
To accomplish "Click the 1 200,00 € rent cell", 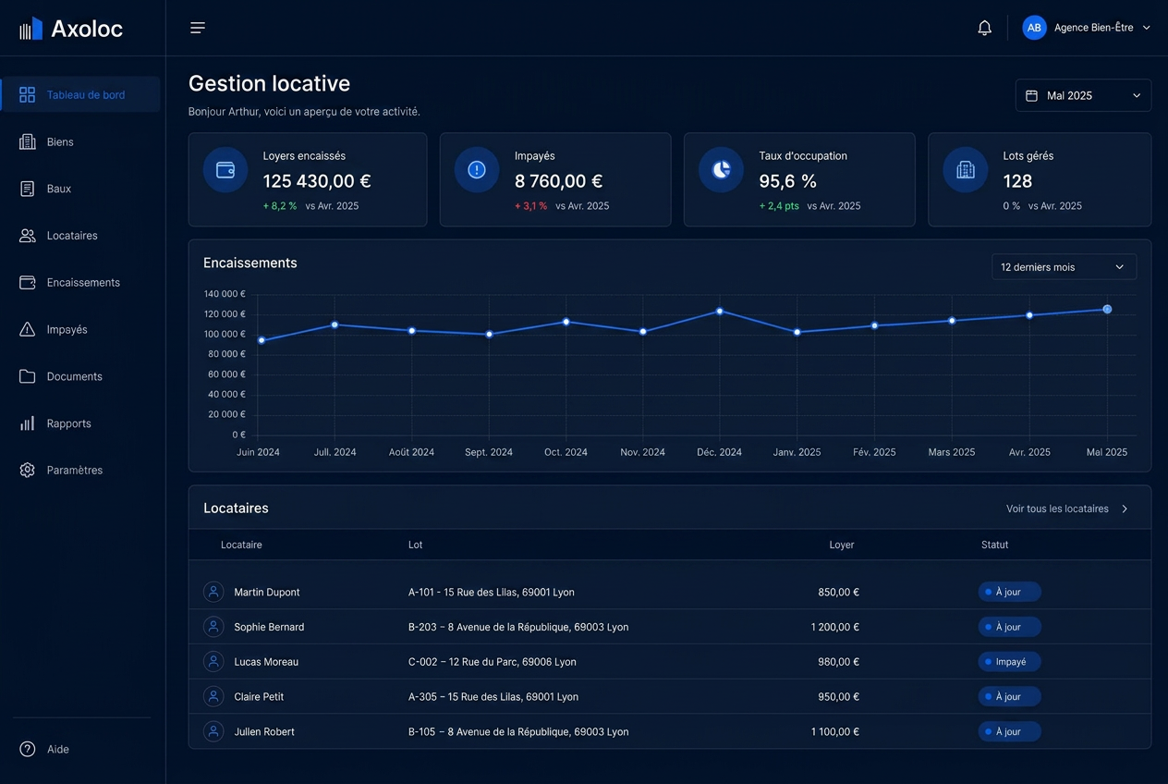I will point(835,627).
